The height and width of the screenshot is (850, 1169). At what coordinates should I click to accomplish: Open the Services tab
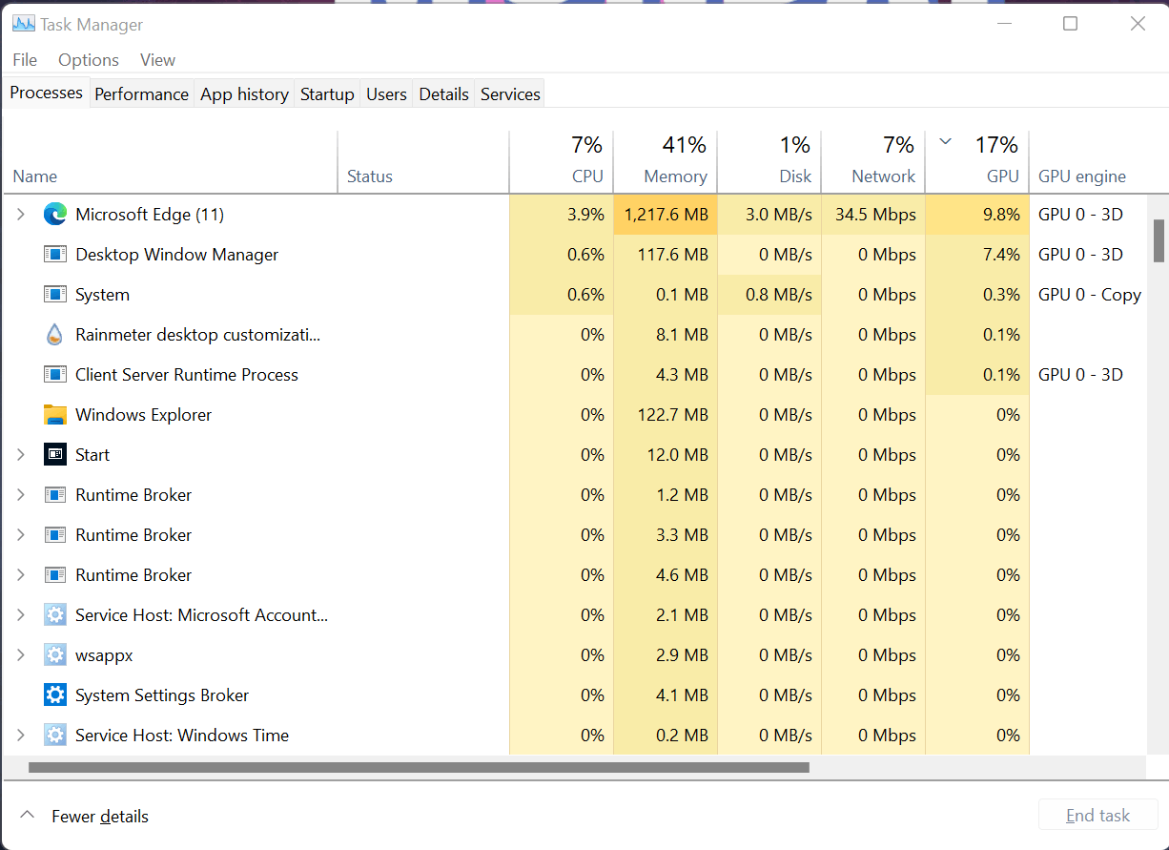[510, 94]
